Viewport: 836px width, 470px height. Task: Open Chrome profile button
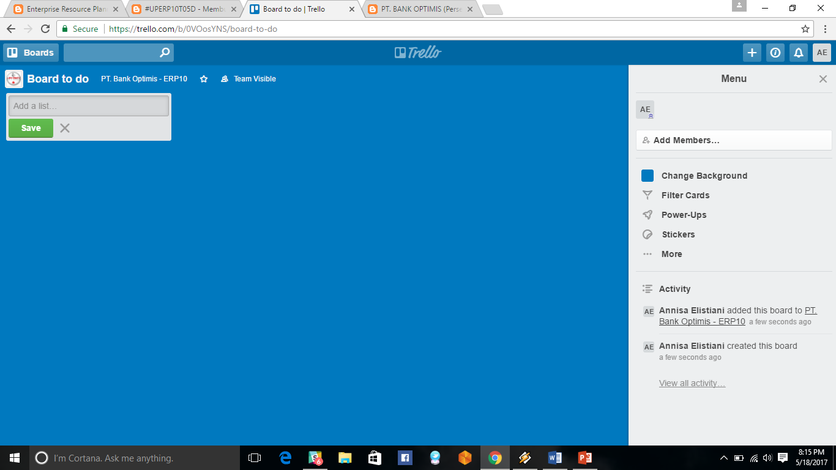pyautogui.click(x=739, y=6)
